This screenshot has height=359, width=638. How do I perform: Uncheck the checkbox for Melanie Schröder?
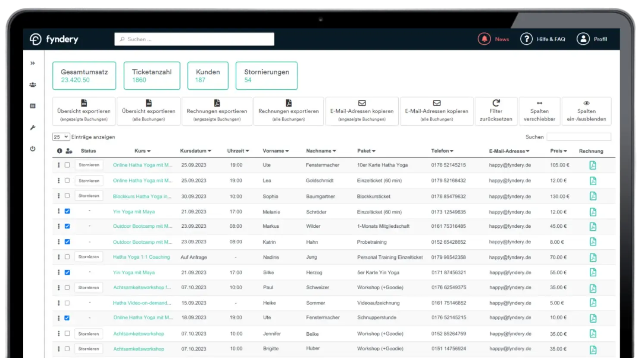click(x=67, y=211)
